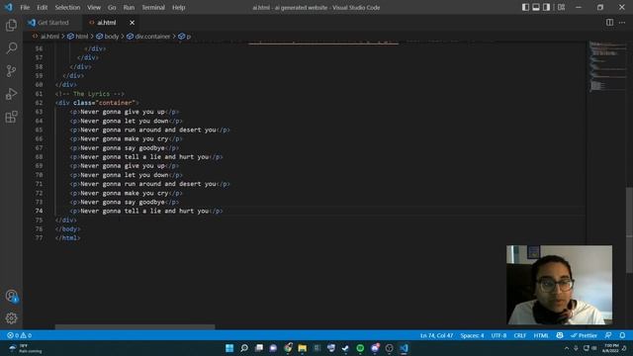Toggle the Primary Side Bar layout button

(x=525, y=7)
